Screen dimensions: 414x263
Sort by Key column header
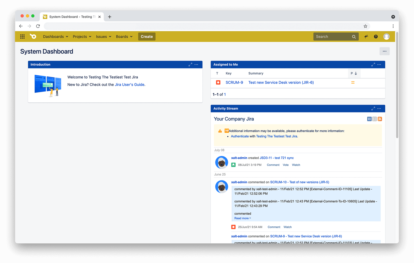click(228, 73)
